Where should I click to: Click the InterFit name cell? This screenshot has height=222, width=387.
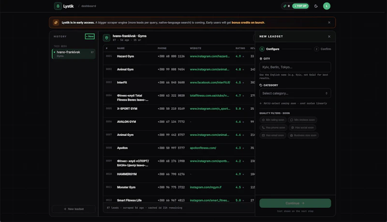122,82
